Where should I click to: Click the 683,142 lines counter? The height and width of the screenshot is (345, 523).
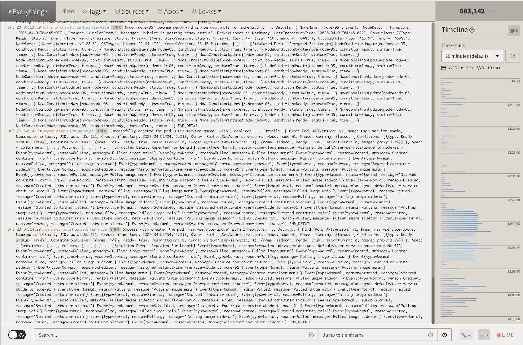tap(479, 11)
